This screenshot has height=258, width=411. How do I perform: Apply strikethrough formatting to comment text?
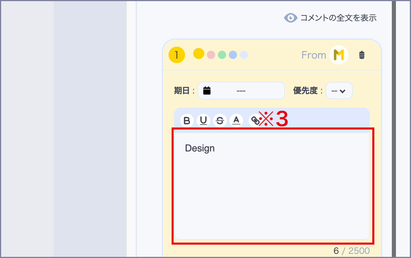[x=220, y=121]
